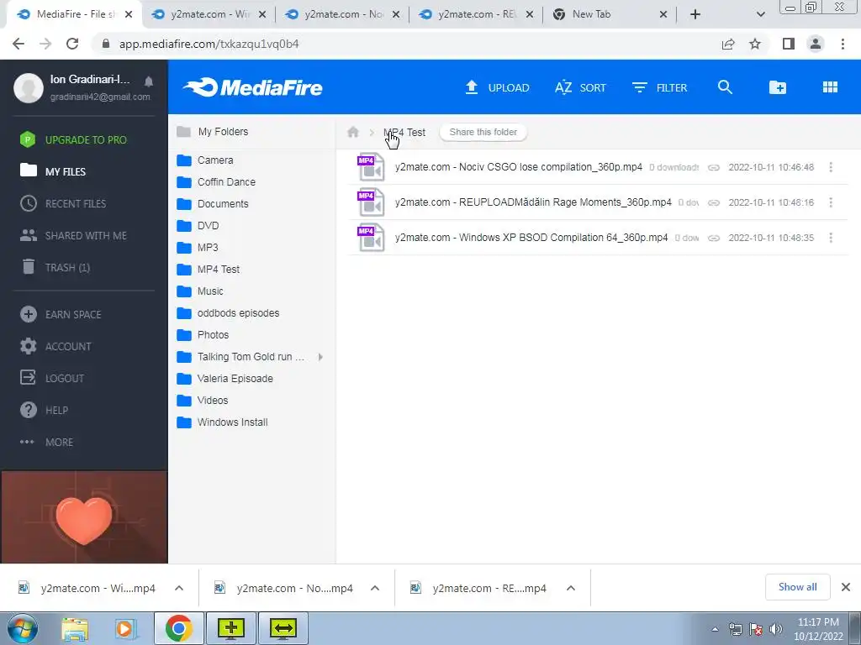The height and width of the screenshot is (645, 861).
Task: Open ACCOUNT settings in sidebar
Action: (x=55, y=346)
